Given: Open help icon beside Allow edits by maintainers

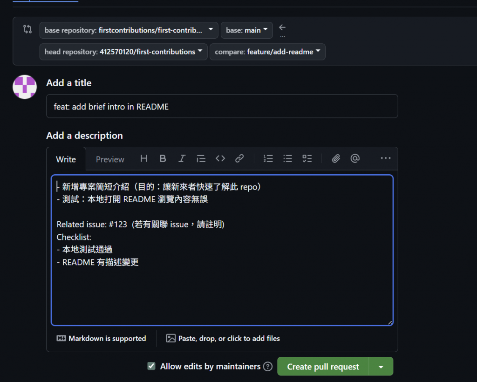Looking at the screenshot, I should (268, 367).
